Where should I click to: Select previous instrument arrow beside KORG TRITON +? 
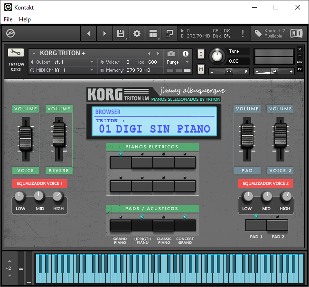(149, 53)
